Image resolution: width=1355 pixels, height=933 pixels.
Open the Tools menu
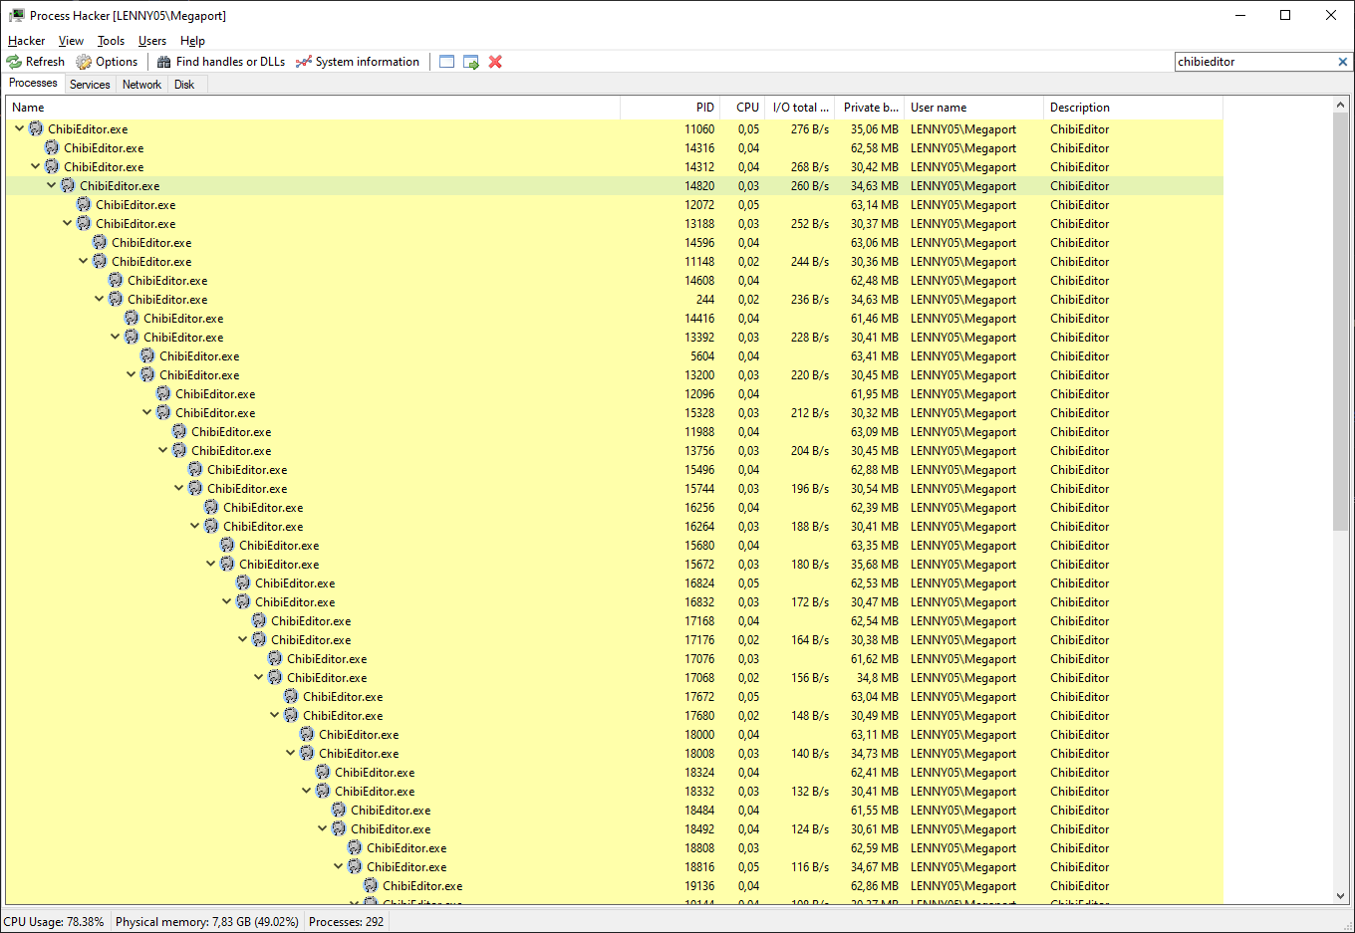click(110, 40)
